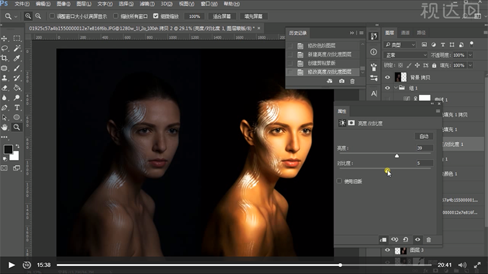This screenshot has width=488, height=274.
Task: Select the Rectangular Marquee tool
Action: coord(17,38)
